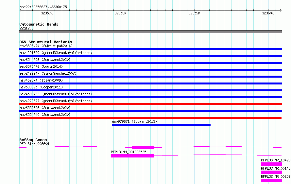The height and width of the screenshot is (184, 291).
Task: Select the RFPL3S|NR_10423 transcript label
Action: [276, 160]
